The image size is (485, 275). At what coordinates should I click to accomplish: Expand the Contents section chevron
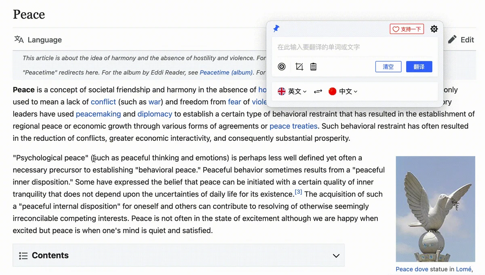coord(336,256)
